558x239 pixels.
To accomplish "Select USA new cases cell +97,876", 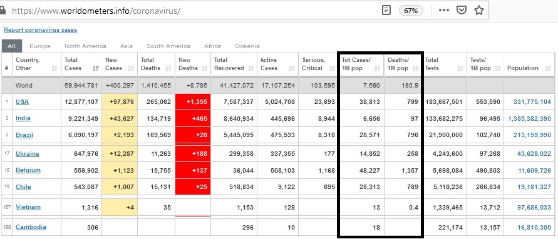I will tap(120, 102).
